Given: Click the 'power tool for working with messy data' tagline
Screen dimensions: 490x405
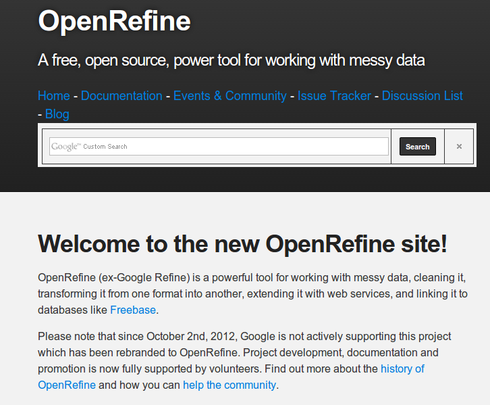Looking at the screenshot, I should (x=299, y=60).
